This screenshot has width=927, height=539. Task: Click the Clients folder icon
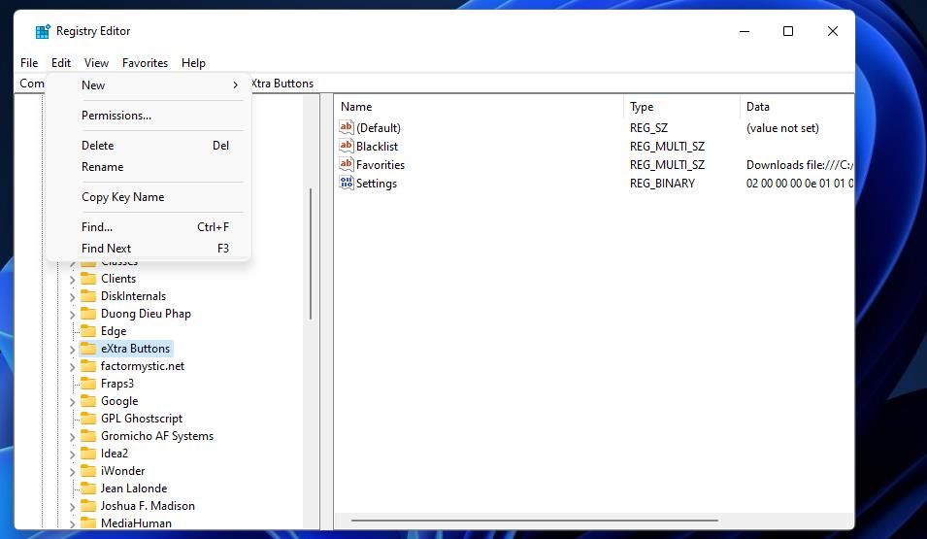point(88,279)
